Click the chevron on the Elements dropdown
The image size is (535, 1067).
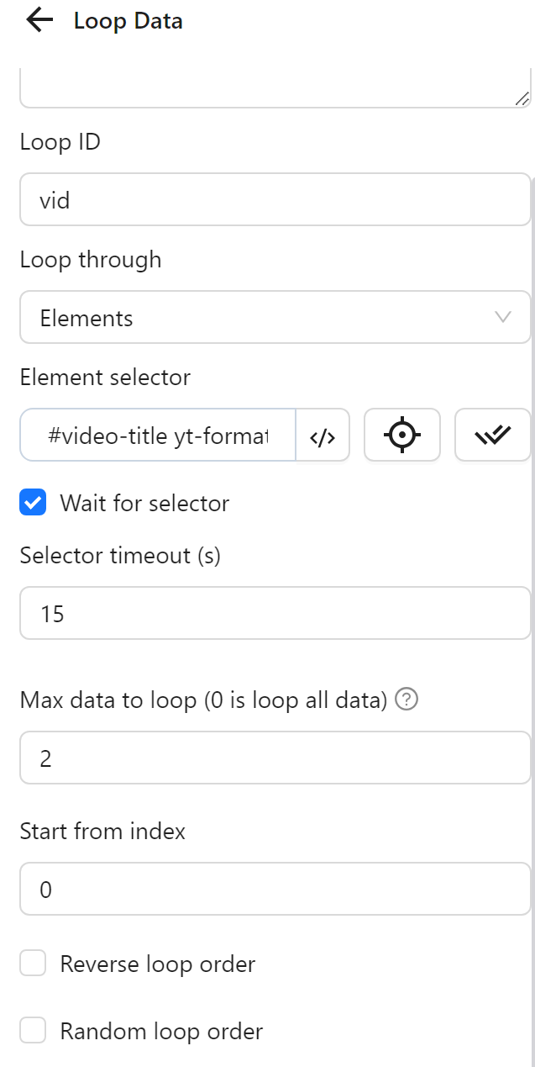click(502, 317)
